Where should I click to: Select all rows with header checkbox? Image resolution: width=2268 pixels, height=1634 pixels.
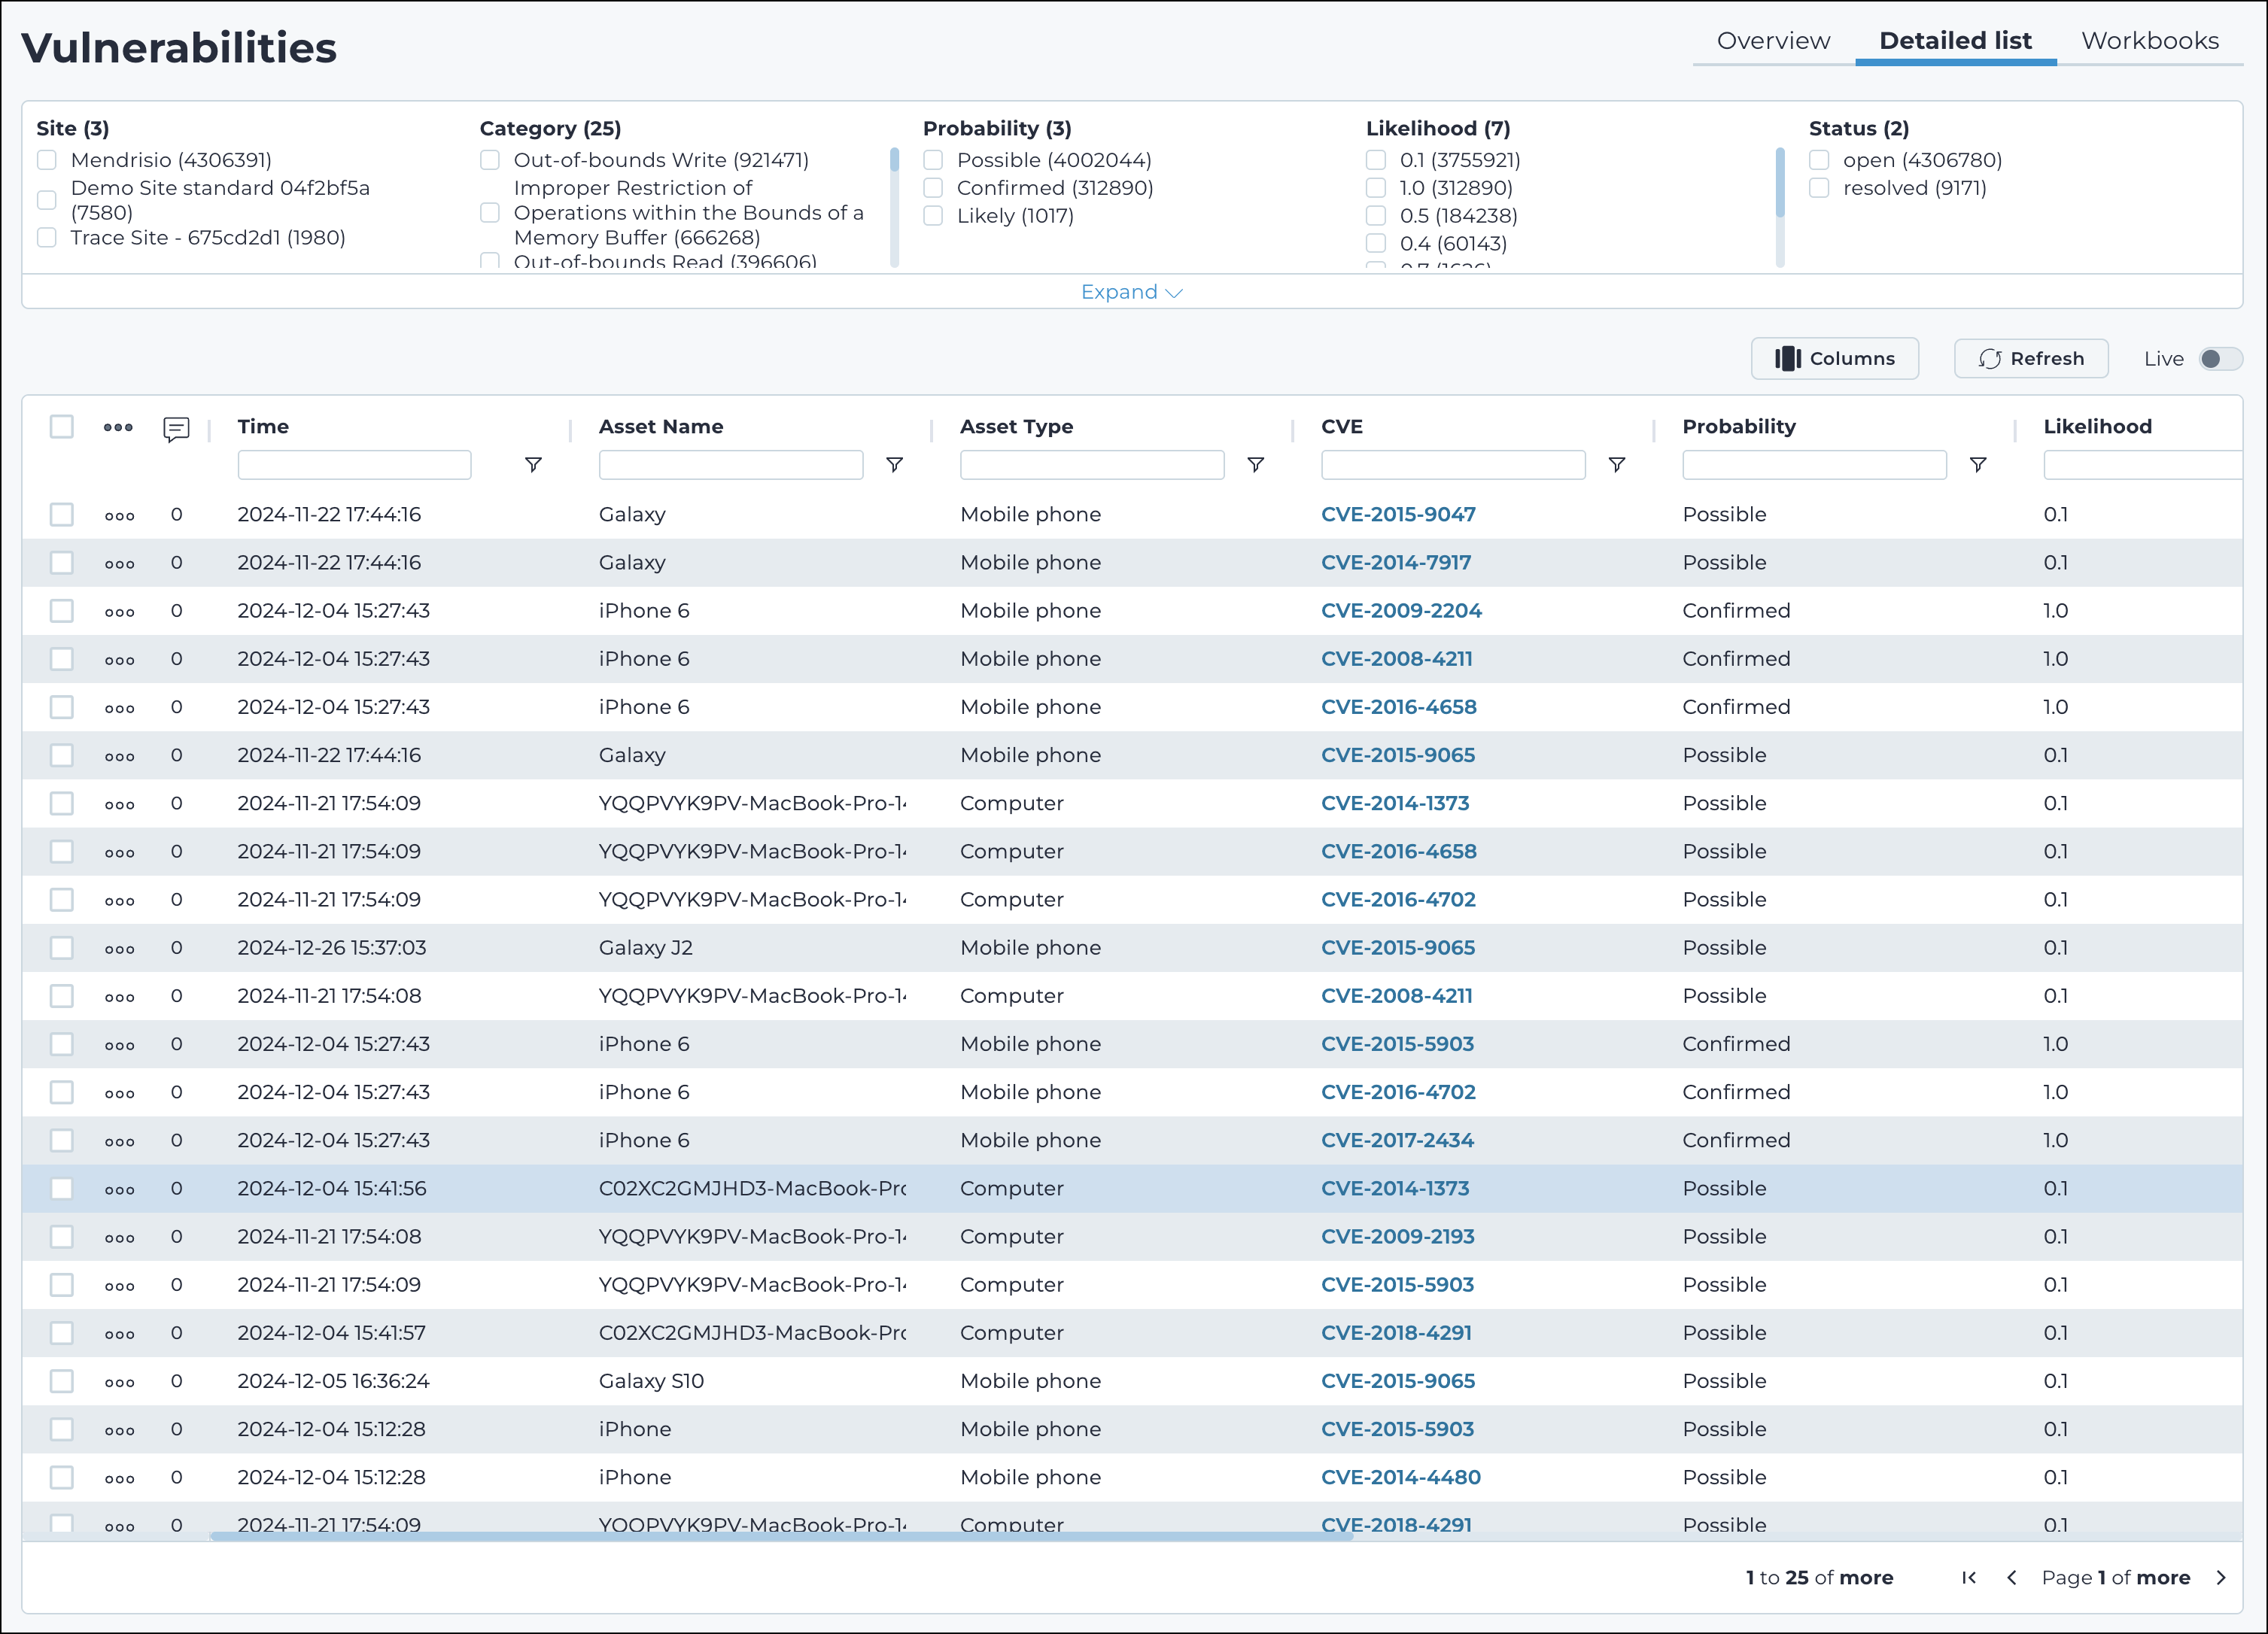tap(62, 427)
